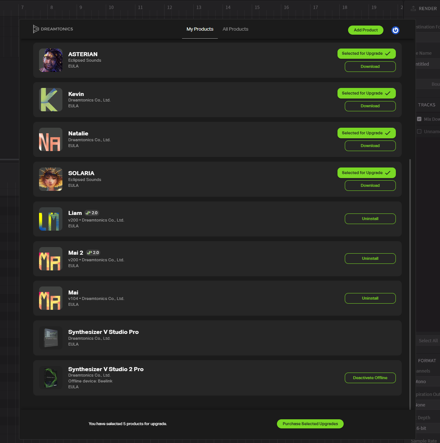Open the 16-bit depth dropdown in Render panel
The height and width of the screenshot is (443, 440).
point(428,428)
